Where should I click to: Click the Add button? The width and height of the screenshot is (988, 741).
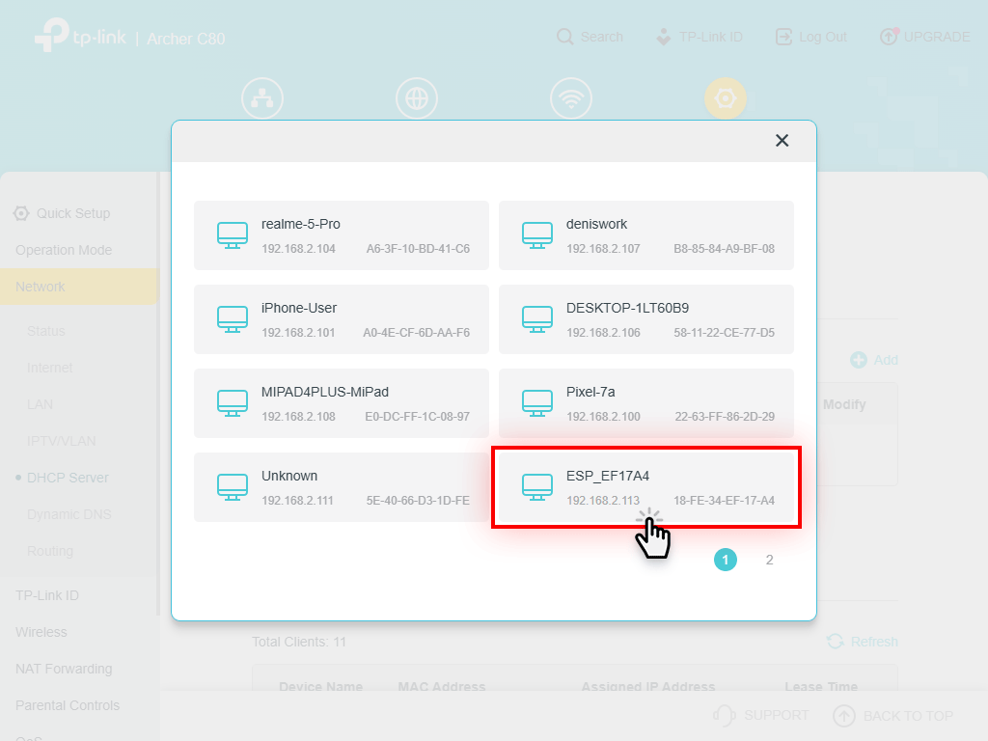(873, 359)
